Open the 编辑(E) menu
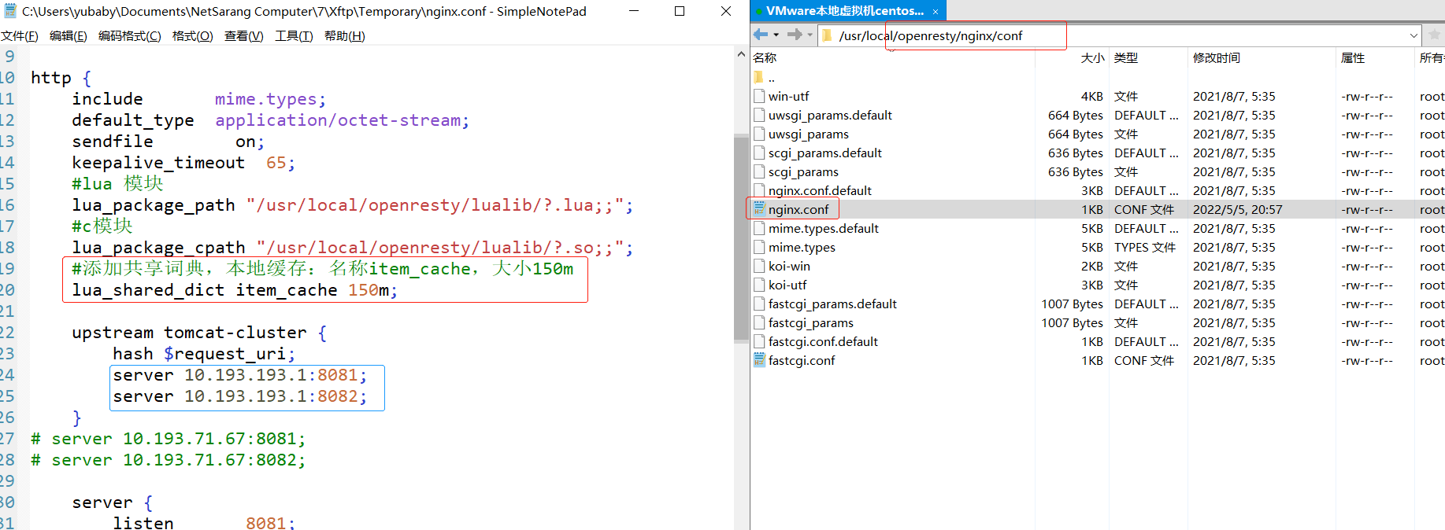 pyautogui.click(x=68, y=36)
